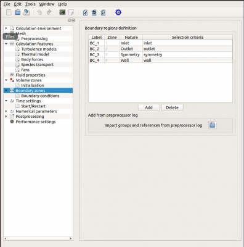Click the inlet selection criteria cell
The height and width of the screenshot is (247, 244).
point(187,43)
